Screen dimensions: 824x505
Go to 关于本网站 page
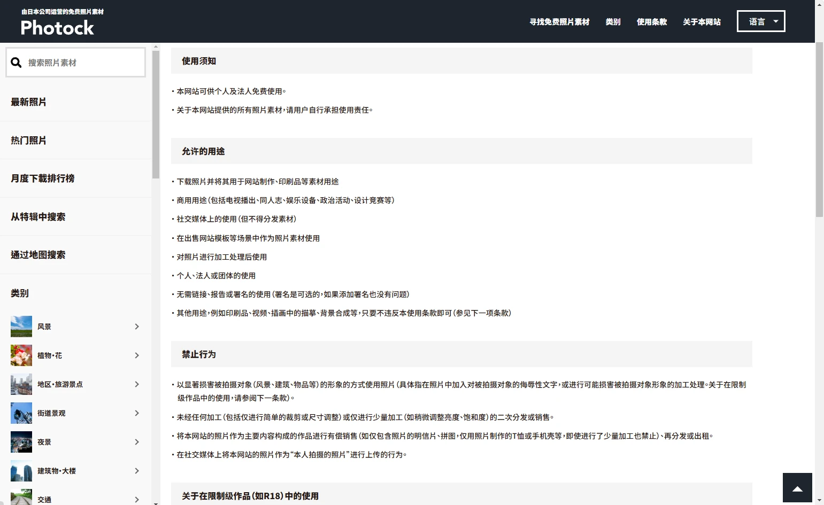702,22
